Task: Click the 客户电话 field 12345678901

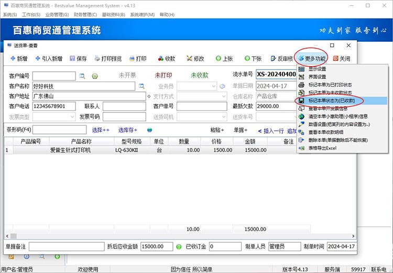Action: click(54, 106)
